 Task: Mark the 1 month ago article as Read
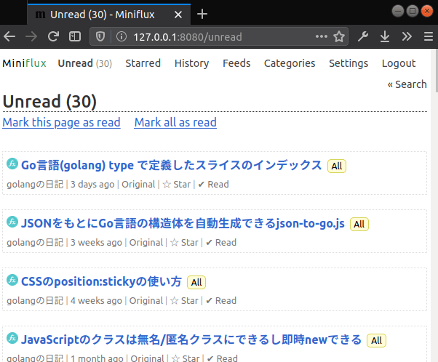pos(223,358)
